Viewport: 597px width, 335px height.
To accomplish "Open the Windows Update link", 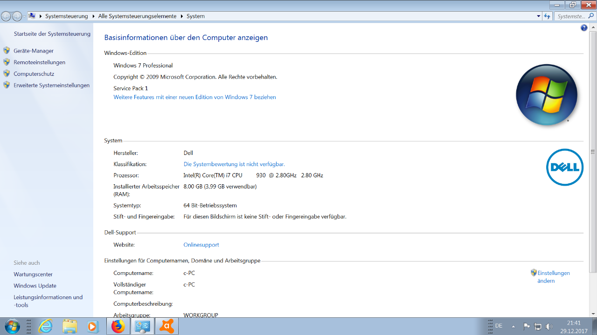I will (x=35, y=286).
